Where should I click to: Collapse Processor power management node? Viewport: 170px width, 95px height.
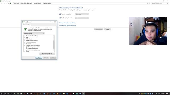pyautogui.click(x=25, y=45)
